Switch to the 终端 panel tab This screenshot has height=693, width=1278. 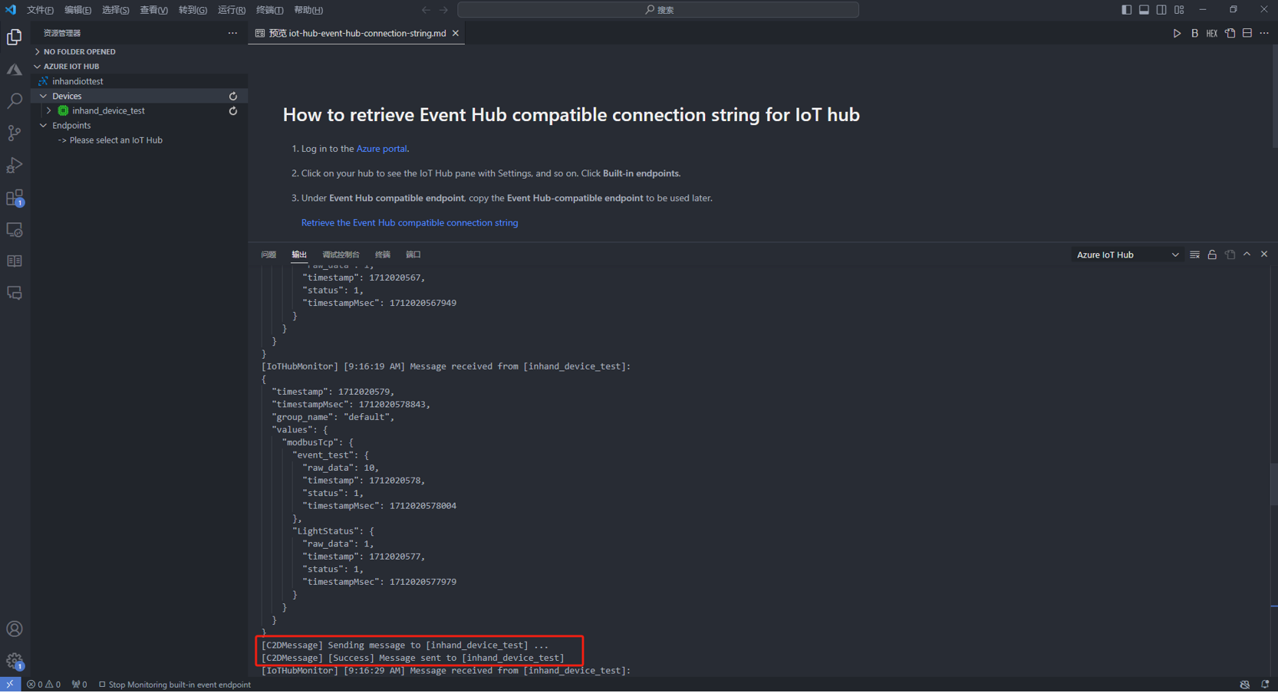[382, 255]
